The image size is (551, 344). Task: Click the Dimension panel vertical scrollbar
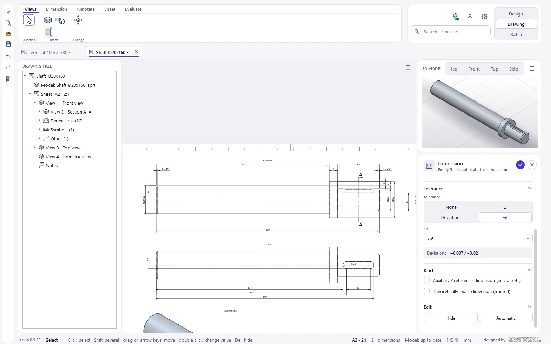tap(535, 278)
